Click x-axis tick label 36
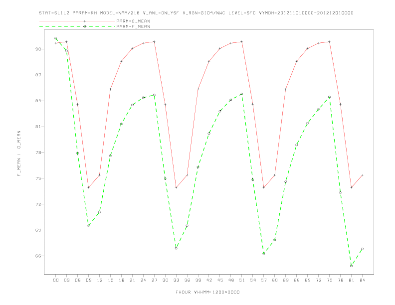The height and width of the screenshot is (305, 395). pos(187,280)
